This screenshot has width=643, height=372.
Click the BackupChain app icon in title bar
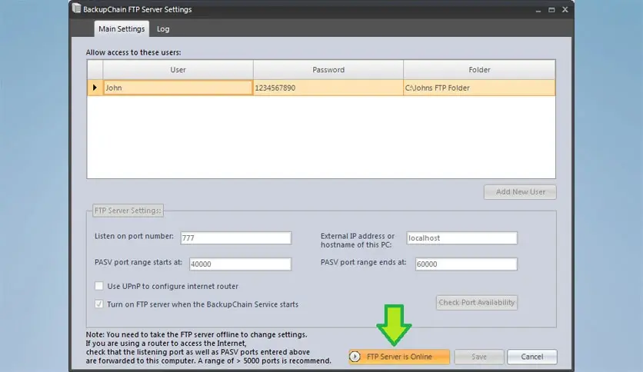tap(76, 8)
